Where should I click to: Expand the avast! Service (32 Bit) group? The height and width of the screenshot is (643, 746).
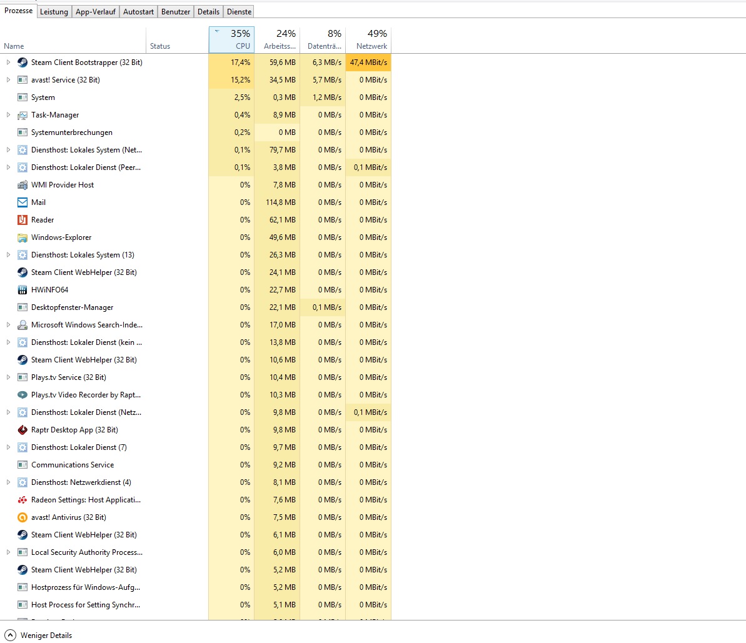[x=8, y=80]
